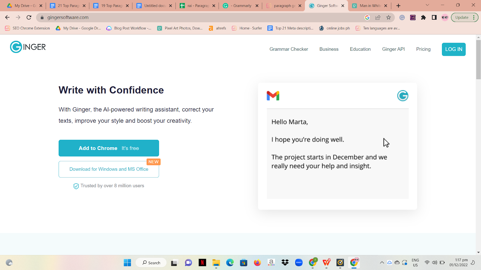
Task: Open Microsoft Edge from the taskbar
Action: click(230, 262)
